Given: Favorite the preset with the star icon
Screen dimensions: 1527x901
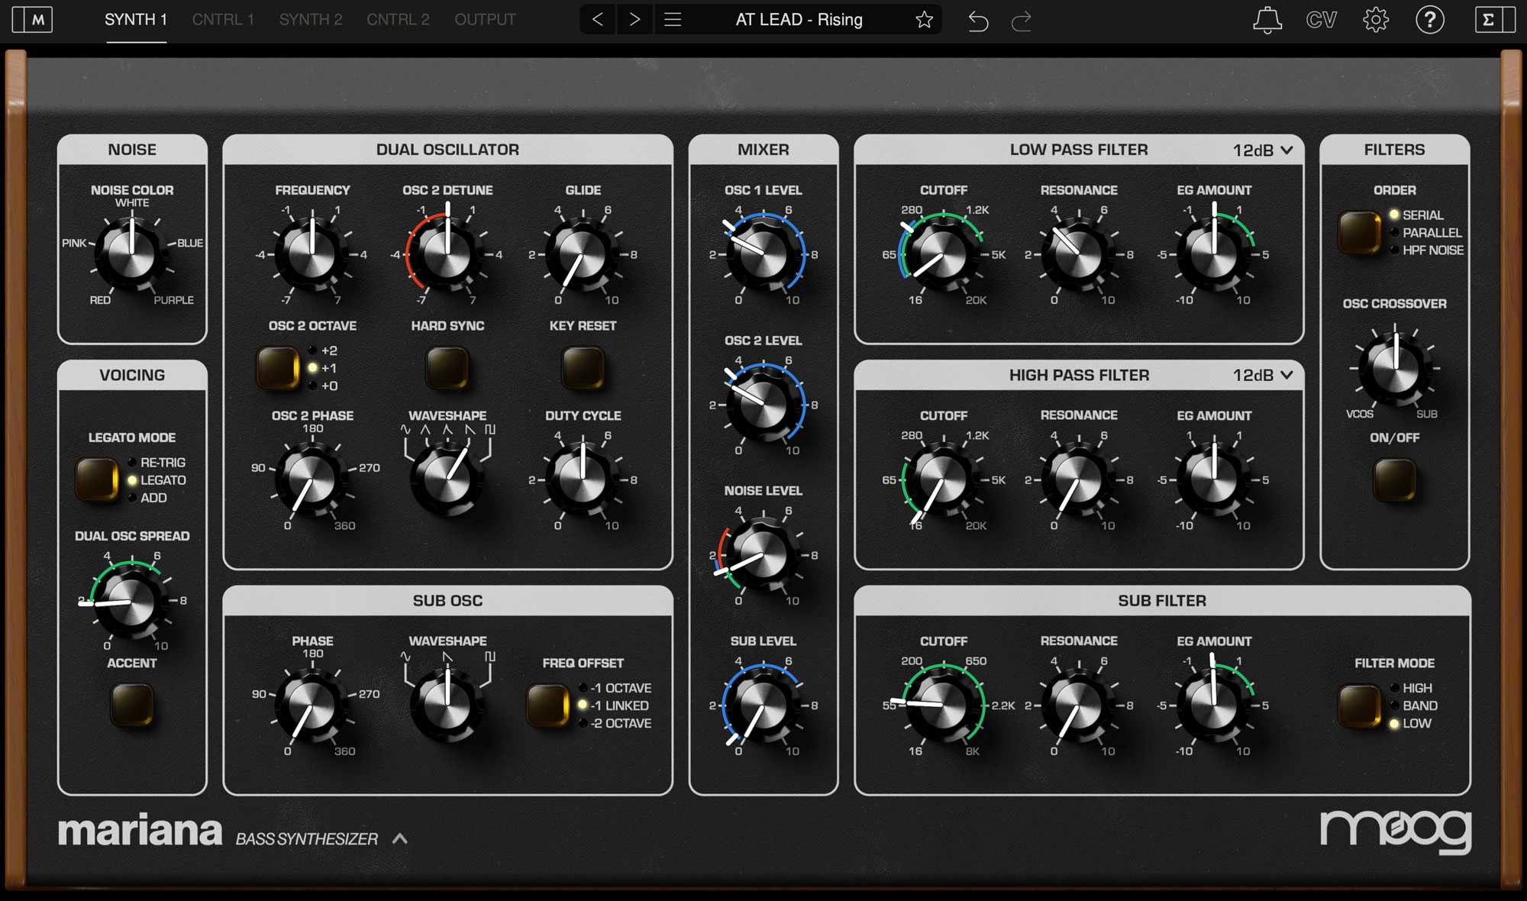Looking at the screenshot, I should pyautogui.click(x=924, y=20).
